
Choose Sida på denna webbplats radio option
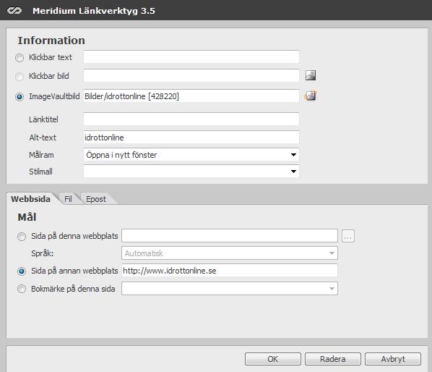click(x=22, y=237)
